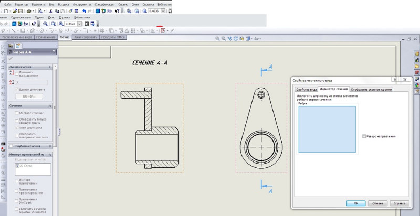Check the Местное сечение option
Image resolution: width=420 pixels, height=216 pixels.
16,113
